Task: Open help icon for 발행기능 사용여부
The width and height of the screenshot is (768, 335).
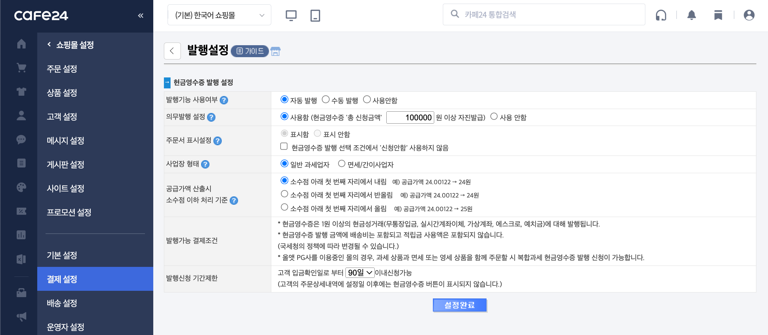Action: coord(224,100)
